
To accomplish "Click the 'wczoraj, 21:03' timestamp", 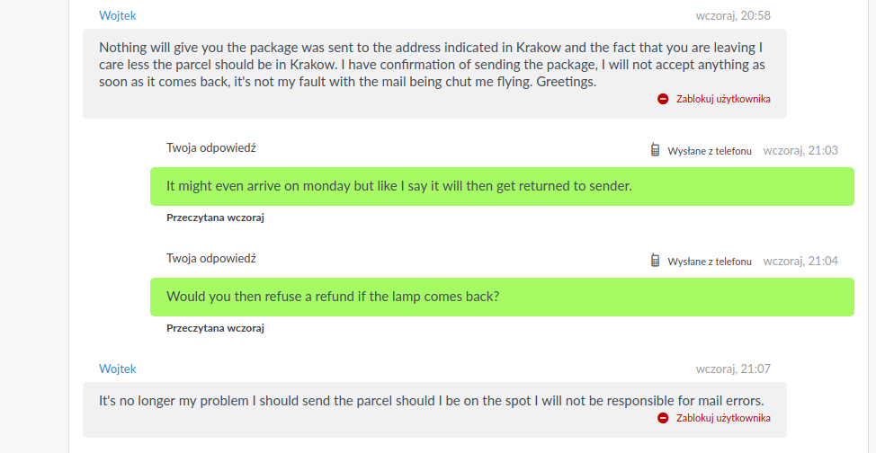I will pyautogui.click(x=800, y=150).
